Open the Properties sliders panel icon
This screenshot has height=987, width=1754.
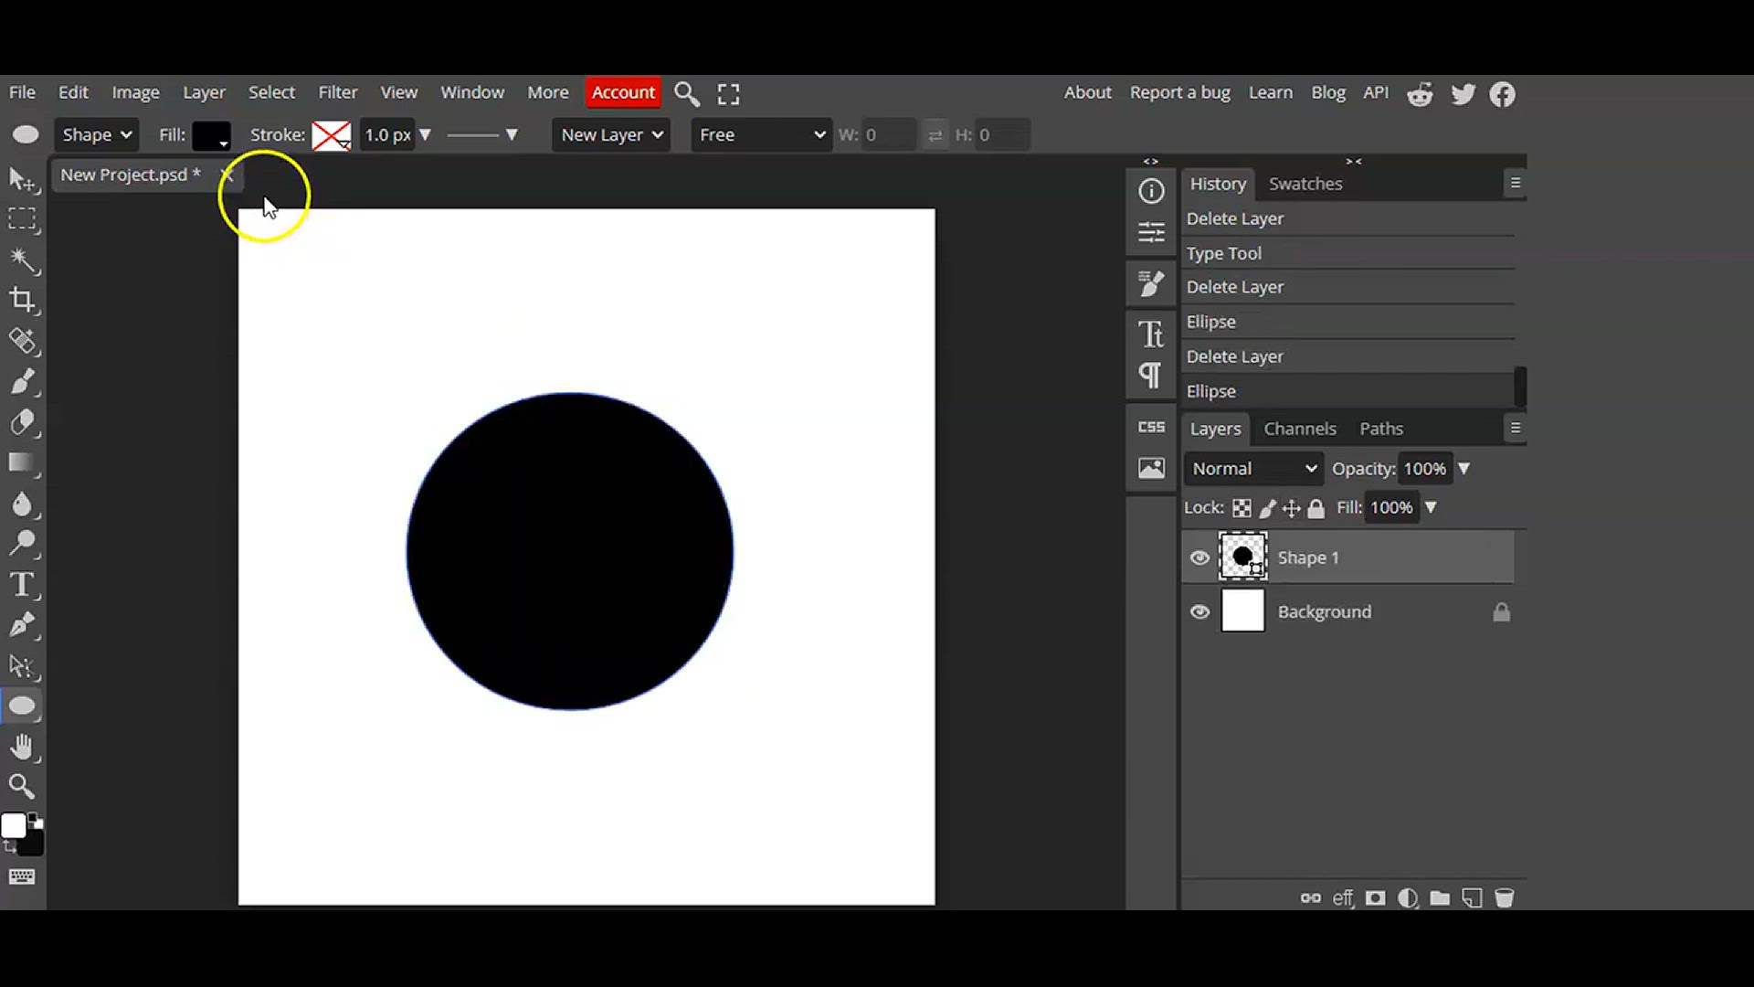tap(1151, 232)
